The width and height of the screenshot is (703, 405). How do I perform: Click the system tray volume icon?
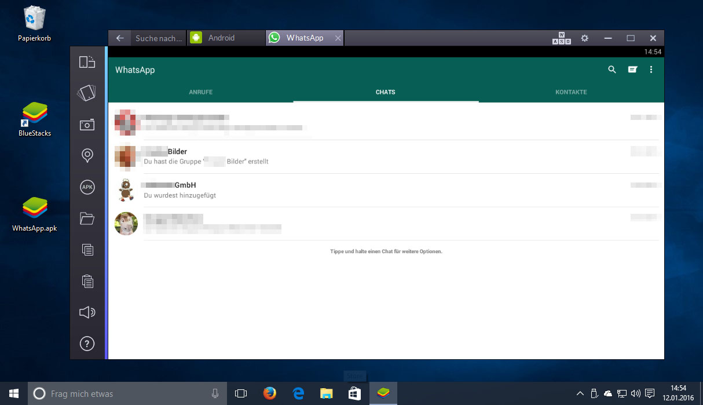(x=635, y=394)
